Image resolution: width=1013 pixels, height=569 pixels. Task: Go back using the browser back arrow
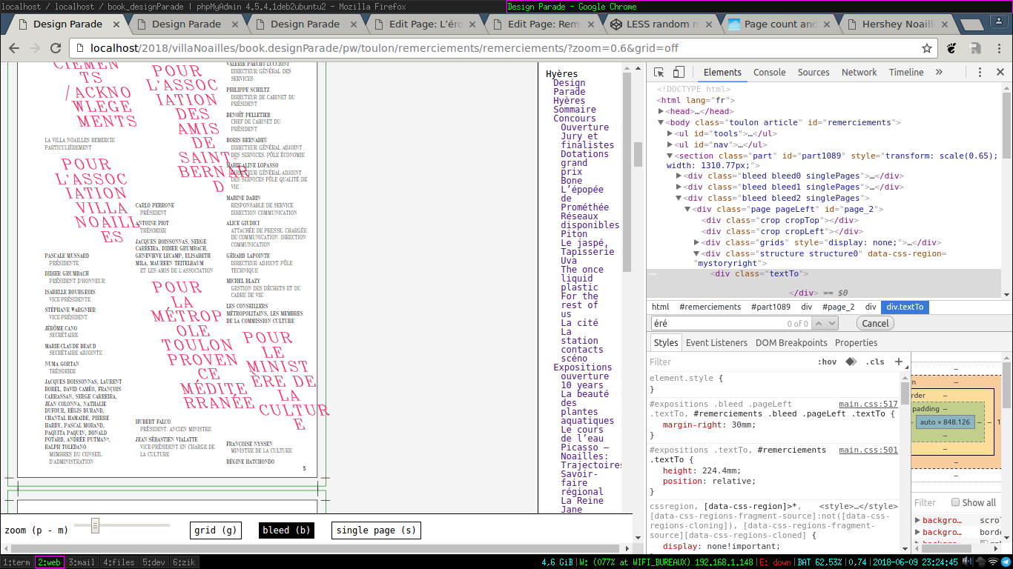(x=14, y=49)
